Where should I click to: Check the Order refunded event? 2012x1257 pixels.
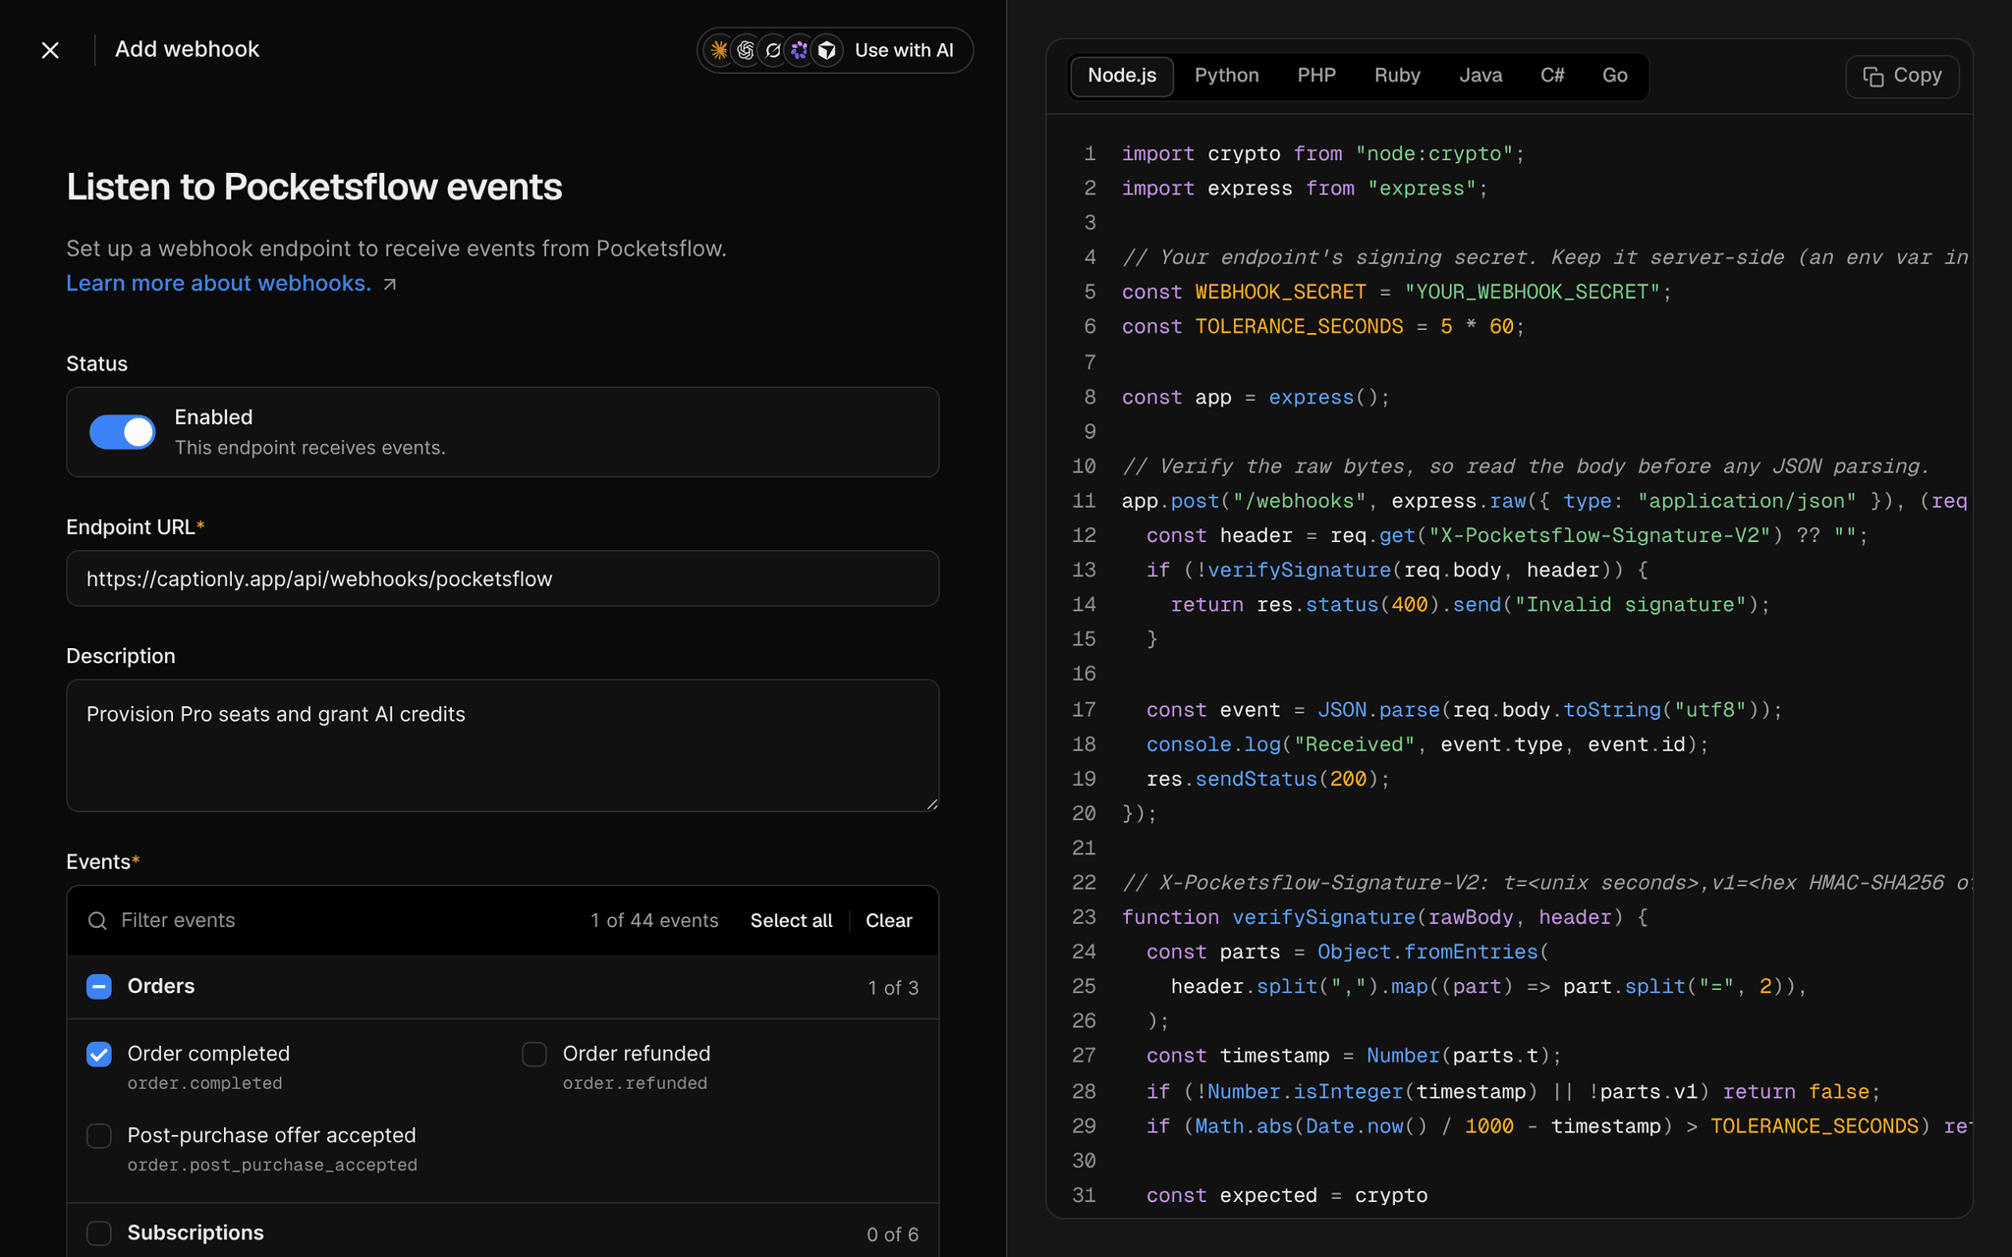coord(534,1054)
